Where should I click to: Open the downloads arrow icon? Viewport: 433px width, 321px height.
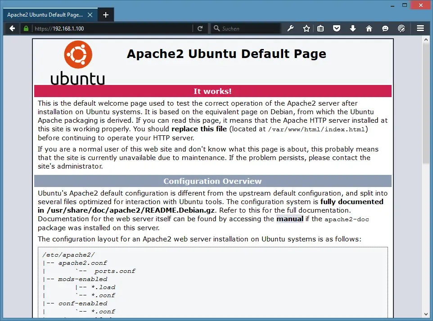click(x=353, y=28)
